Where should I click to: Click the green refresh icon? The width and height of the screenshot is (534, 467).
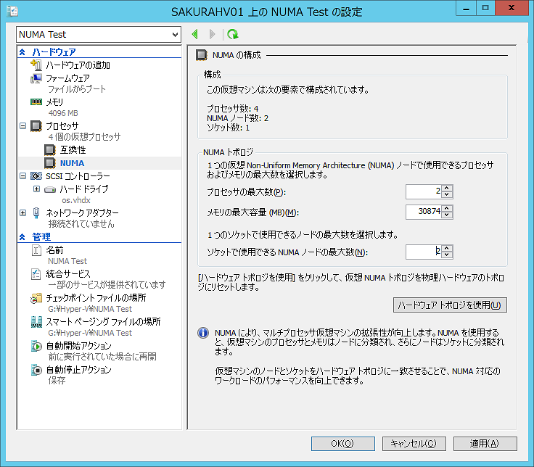pyautogui.click(x=233, y=34)
